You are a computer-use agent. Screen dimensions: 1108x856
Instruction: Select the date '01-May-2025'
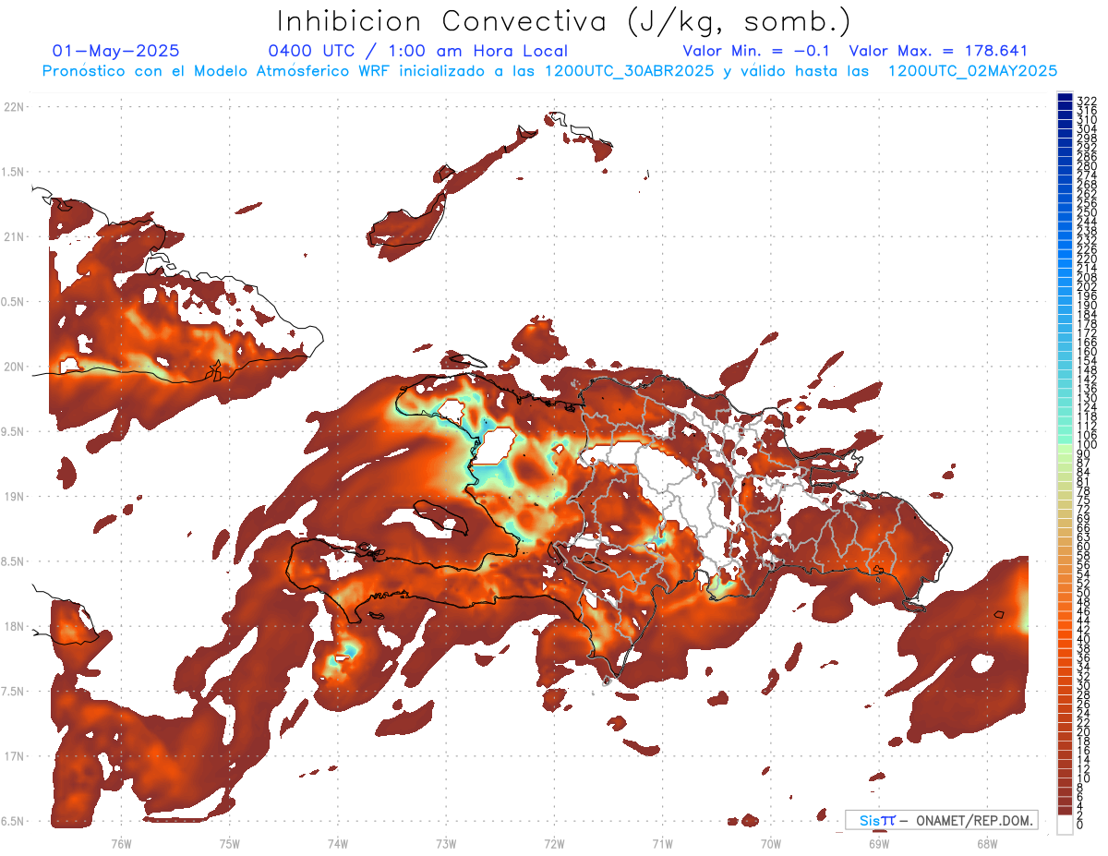116,51
